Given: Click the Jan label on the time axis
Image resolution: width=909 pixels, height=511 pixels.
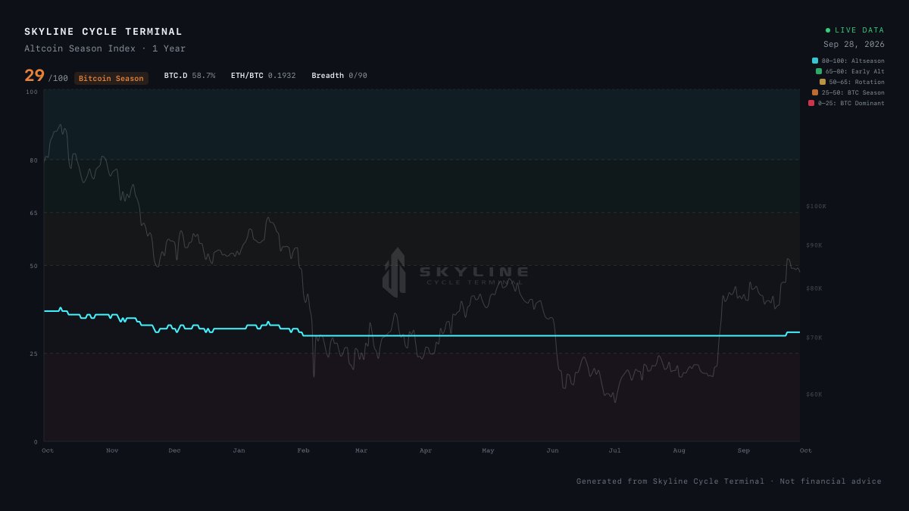Looking at the screenshot, I should point(239,450).
